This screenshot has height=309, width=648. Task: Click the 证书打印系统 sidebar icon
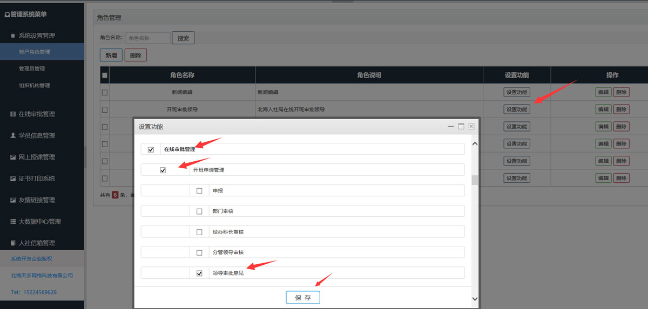[x=13, y=178]
